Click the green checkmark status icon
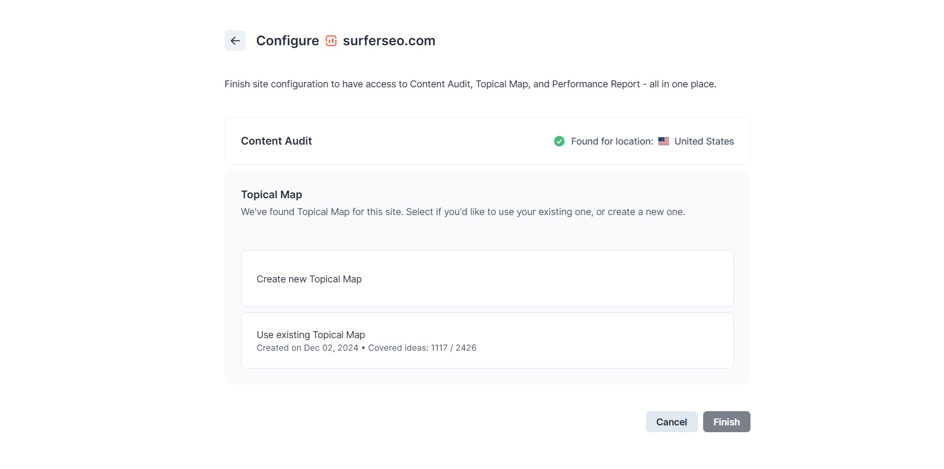The height and width of the screenshot is (469, 944). click(559, 141)
